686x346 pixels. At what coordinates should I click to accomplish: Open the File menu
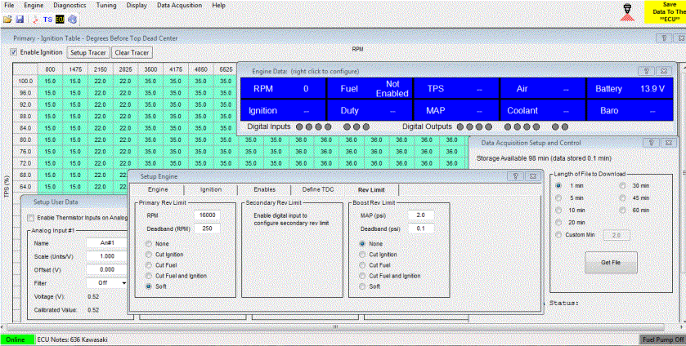(9, 5)
